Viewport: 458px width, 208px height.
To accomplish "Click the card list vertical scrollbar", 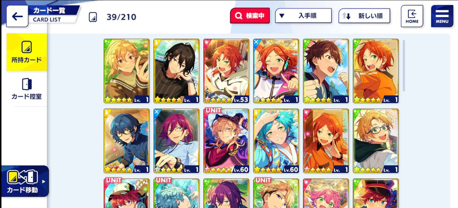I will (404, 66).
